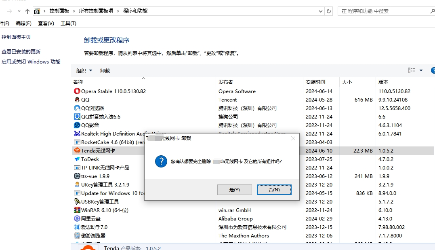Sort by the 大小 column header

pyautogui.click(x=357, y=82)
